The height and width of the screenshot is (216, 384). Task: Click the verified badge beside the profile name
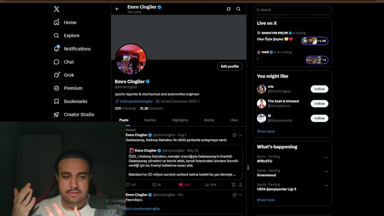click(148, 82)
